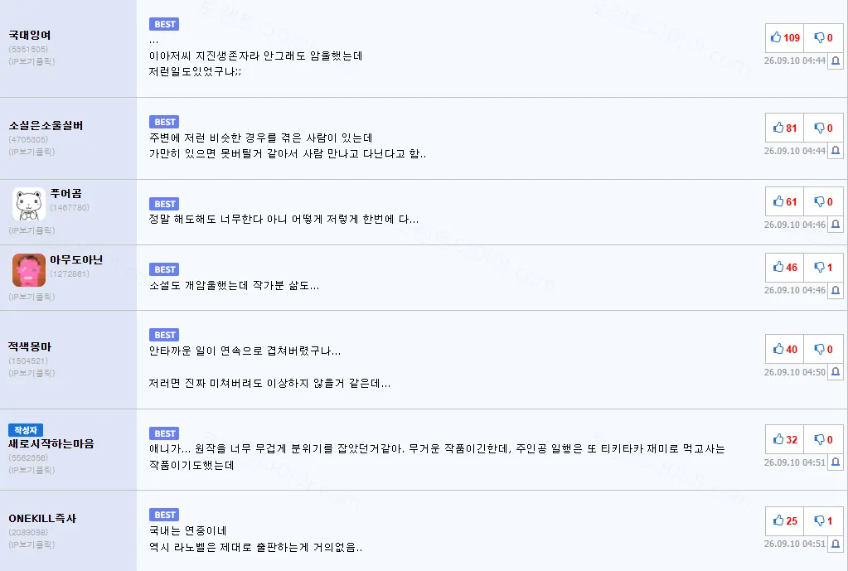848x571 pixels.
Task: Click IP보기클릭 under ONEKILL즉사
Action: pos(31,544)
